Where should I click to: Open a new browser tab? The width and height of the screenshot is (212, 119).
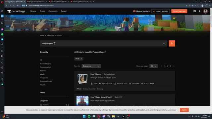click(93, 2)
